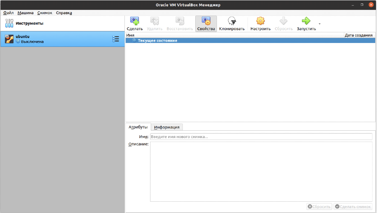The height and width of the screenshot is (213, 377).
Task: Click the Сделать (take snapshot) toolbar icon
Action: point(135,21)
